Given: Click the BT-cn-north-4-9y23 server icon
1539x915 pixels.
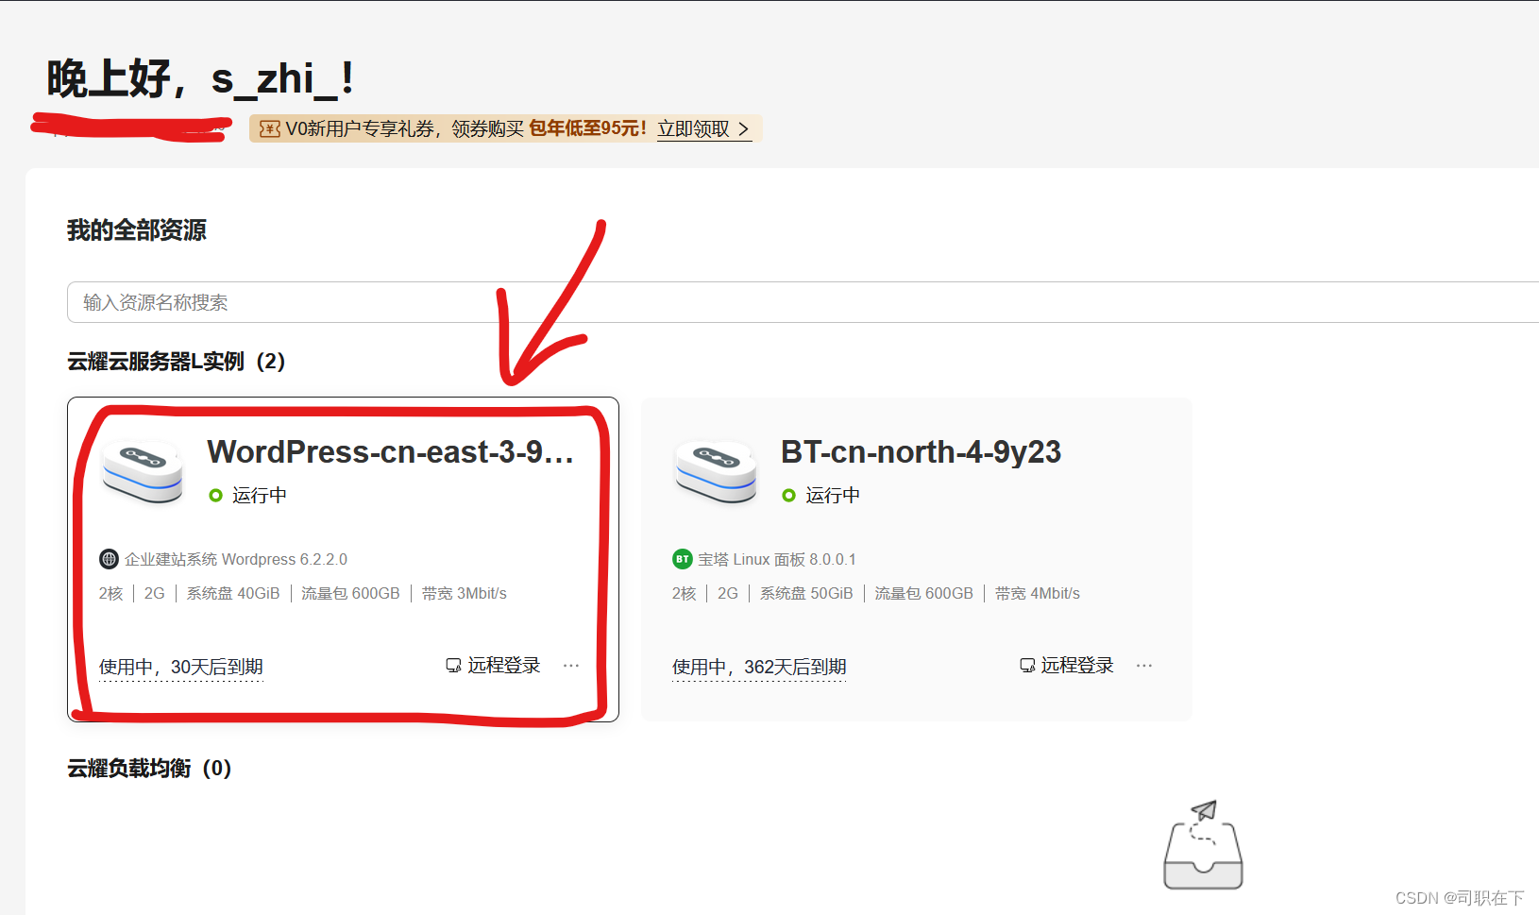Looking at the screenshot, I should pos(716,470).
